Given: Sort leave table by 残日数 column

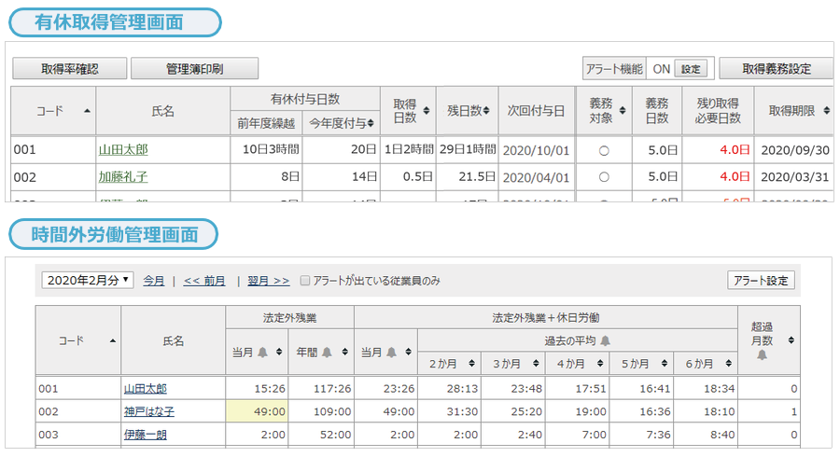Looking at the screenshot, I should point(486,111).
